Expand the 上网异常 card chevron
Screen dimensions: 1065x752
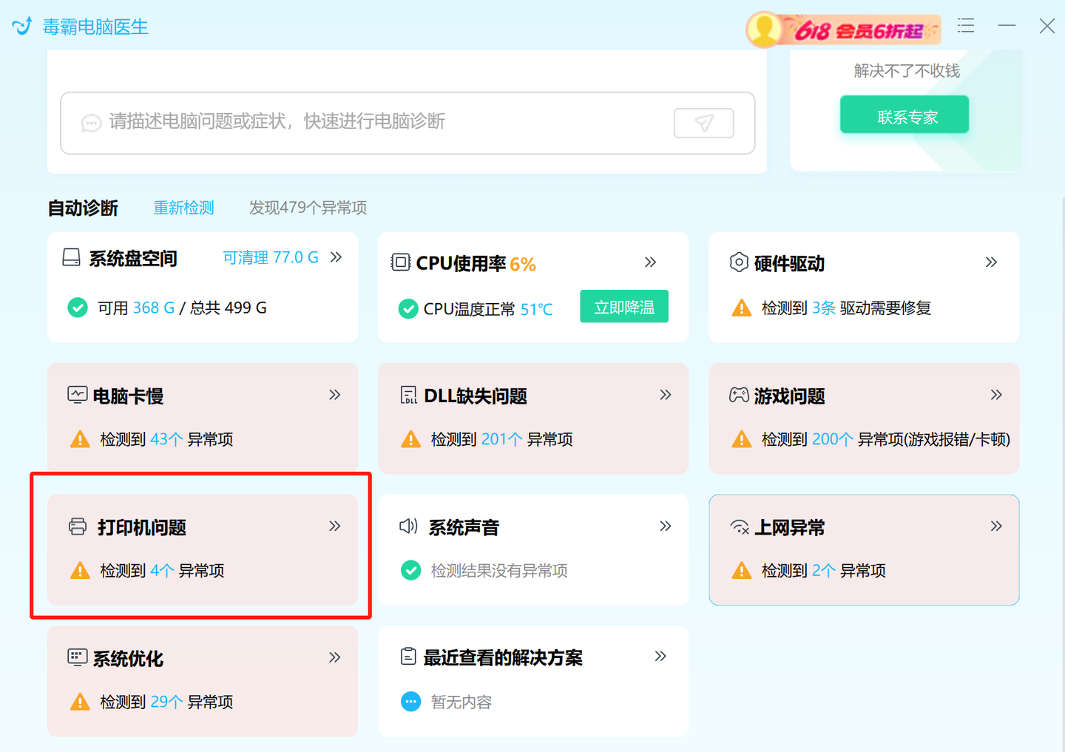pyautogui.click(x=996, y=526)
